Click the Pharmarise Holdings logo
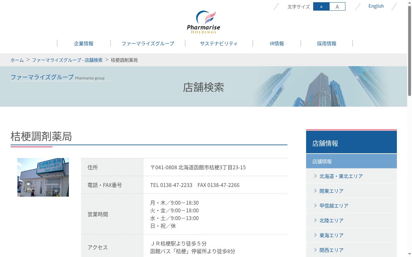This screenshot has height=257, width=412. (203, 22)
